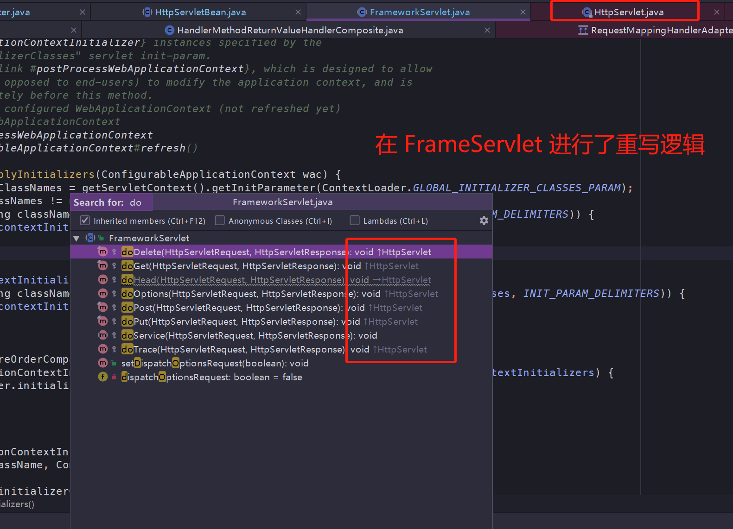The image size is (733, 529).
Task: Click GLOBAL_INITIALIZER_CLASSES_PARAM constant in code
Action: (x=516, y=188)
